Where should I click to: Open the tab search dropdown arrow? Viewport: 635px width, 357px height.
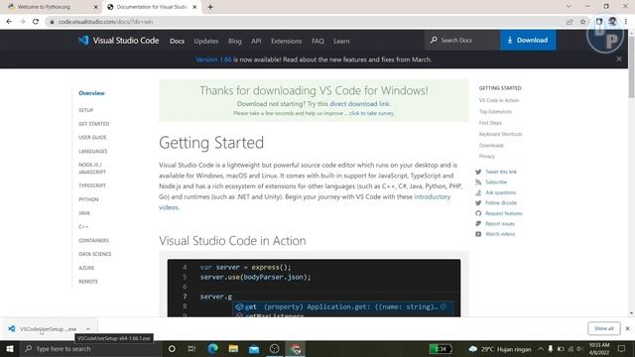[x=569, y=7]
